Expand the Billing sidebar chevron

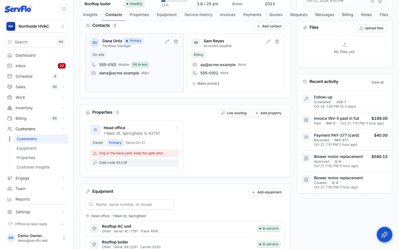[63, 118]
